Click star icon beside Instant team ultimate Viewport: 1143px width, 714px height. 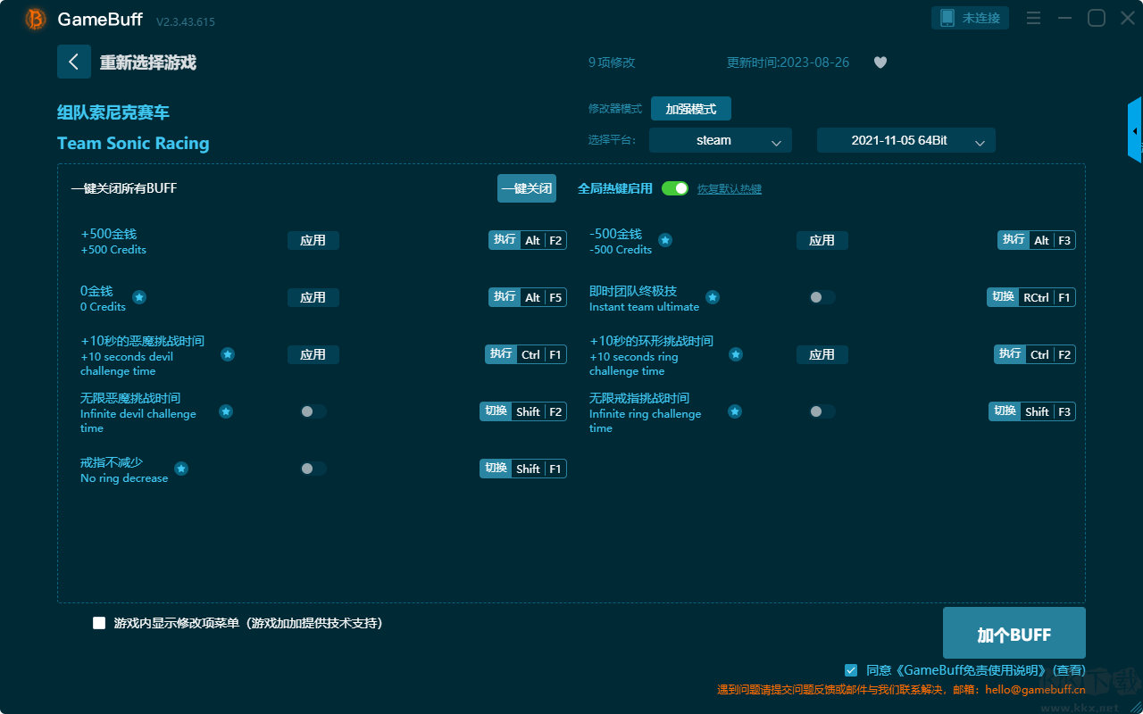[713, 297]
